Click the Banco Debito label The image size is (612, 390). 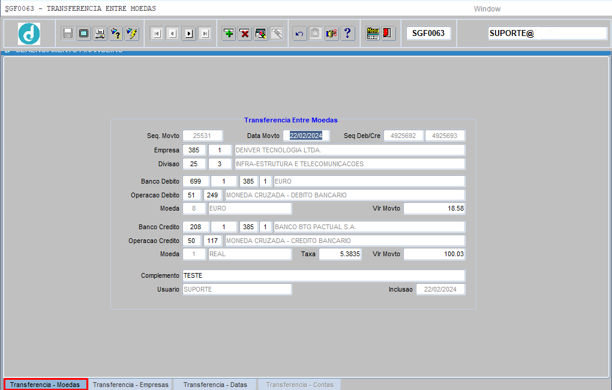[160, 181]
